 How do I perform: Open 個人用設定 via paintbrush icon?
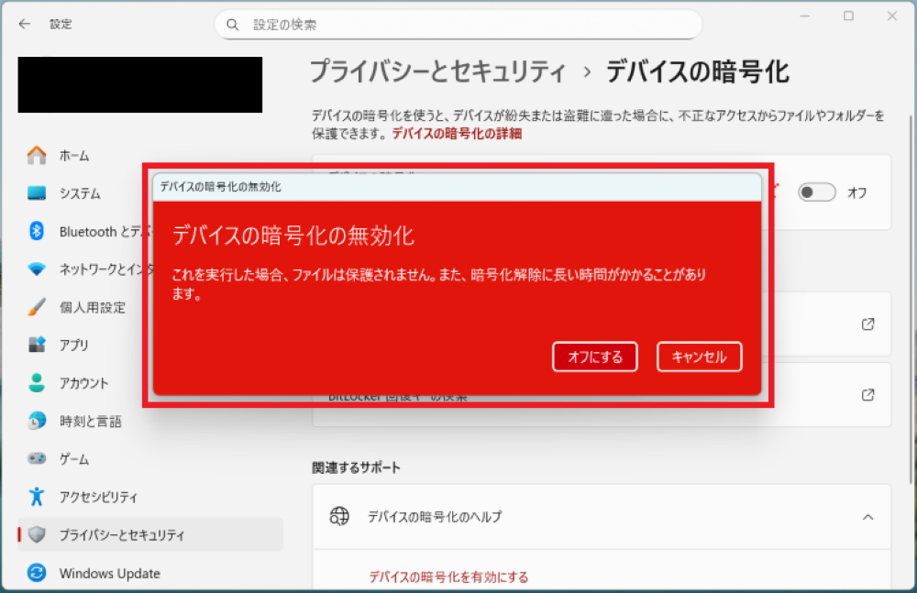pos(37,307)
